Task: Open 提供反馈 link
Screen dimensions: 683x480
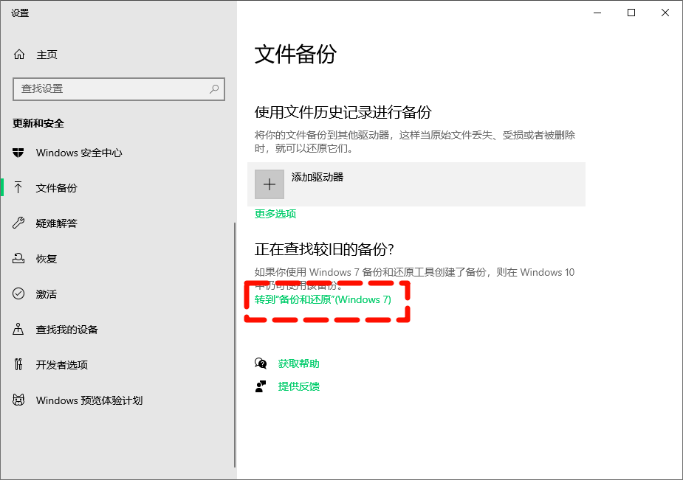Action: 299,386
